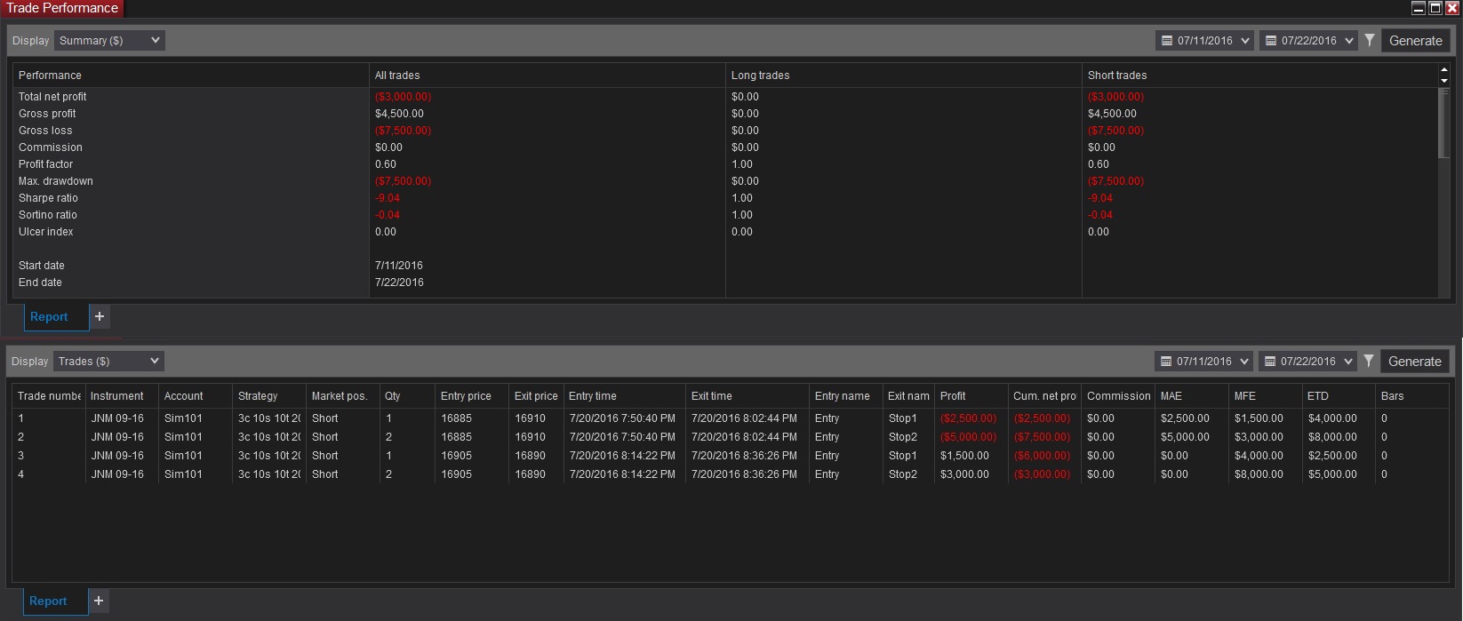Viewport: 1463px width, 621px height.
Task: Click calendar icon of bottom 07/11/2016 date
Action: click(x=1166, y=362)
